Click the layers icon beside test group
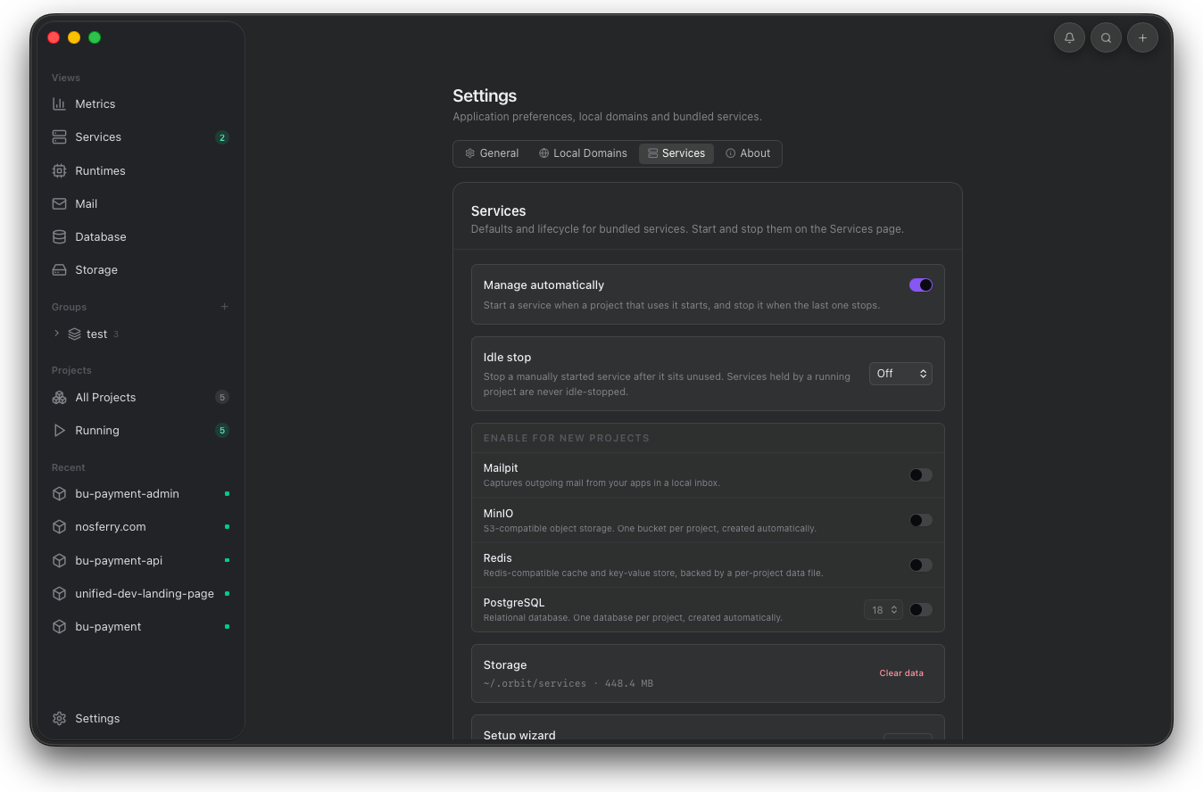The image size is (1203, 792). tap(74, 334)
